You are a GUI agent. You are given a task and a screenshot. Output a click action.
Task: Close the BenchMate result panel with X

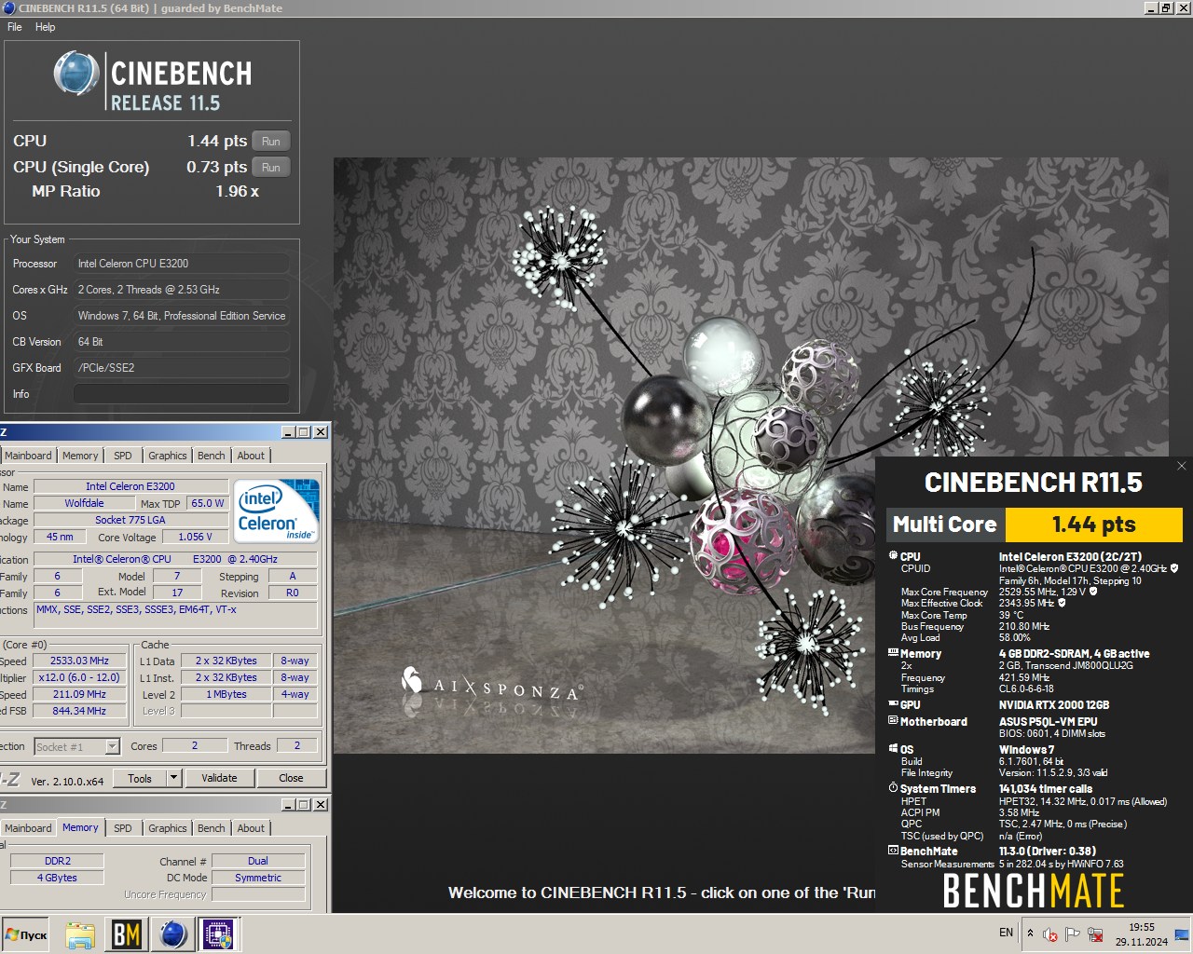click(x=1182, y=466)
